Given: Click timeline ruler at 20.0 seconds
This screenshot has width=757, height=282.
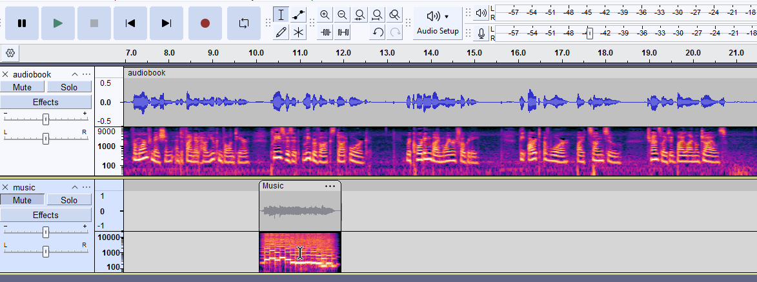Looking at the screenshot, I should coord(692,53).
